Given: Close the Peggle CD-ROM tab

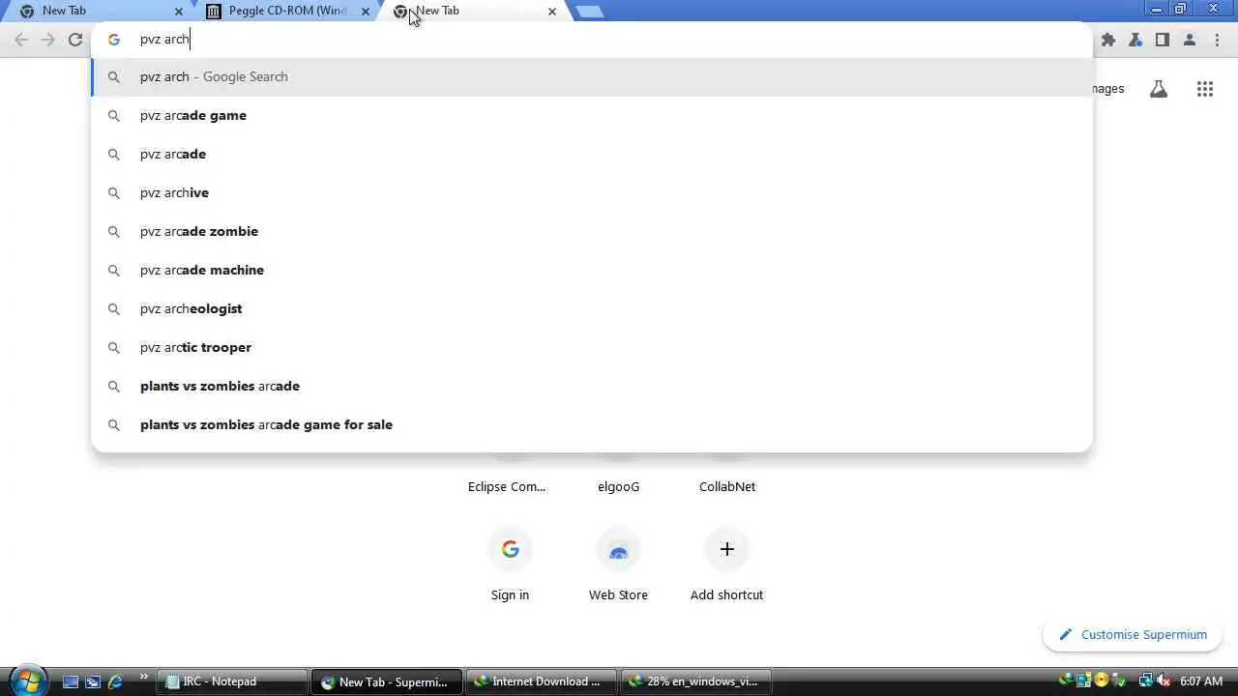Looking at the screenshot, I should click(366, 12).
